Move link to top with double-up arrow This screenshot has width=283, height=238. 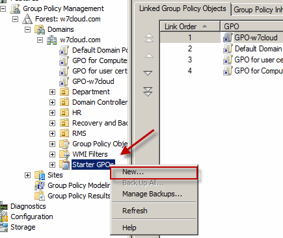coord(149,38)
